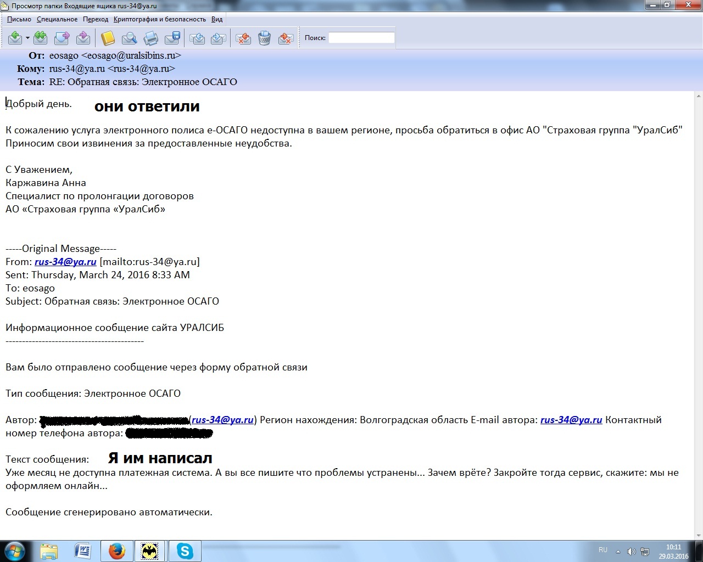Click delete and go to previous icon
703x562 pixels.
(243, 38)
